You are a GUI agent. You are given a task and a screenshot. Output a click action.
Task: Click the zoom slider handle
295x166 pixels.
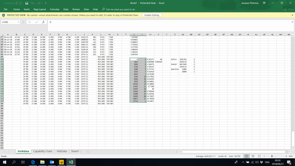point(272,156)
